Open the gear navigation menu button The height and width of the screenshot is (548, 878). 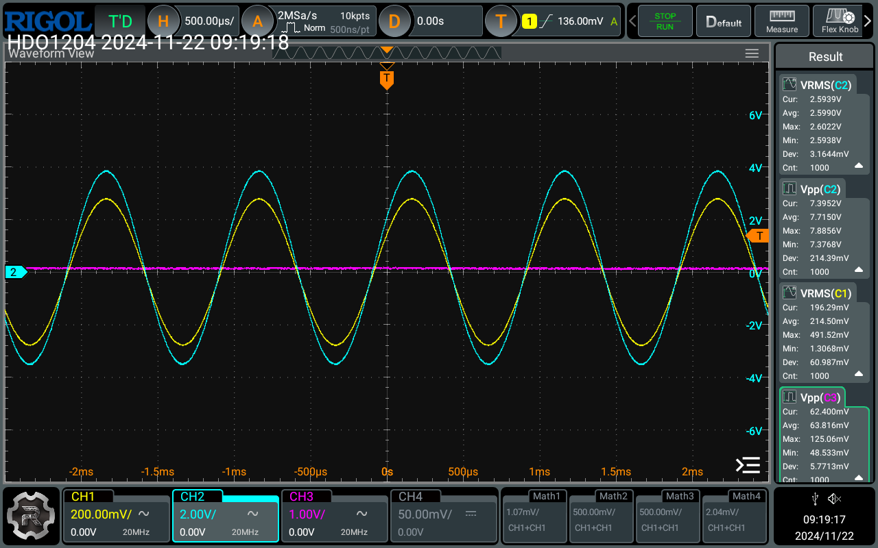point(32,515)
